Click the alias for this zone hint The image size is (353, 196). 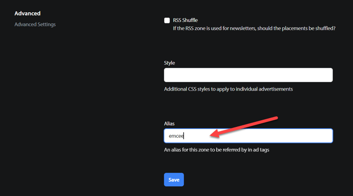pos(217,150)
